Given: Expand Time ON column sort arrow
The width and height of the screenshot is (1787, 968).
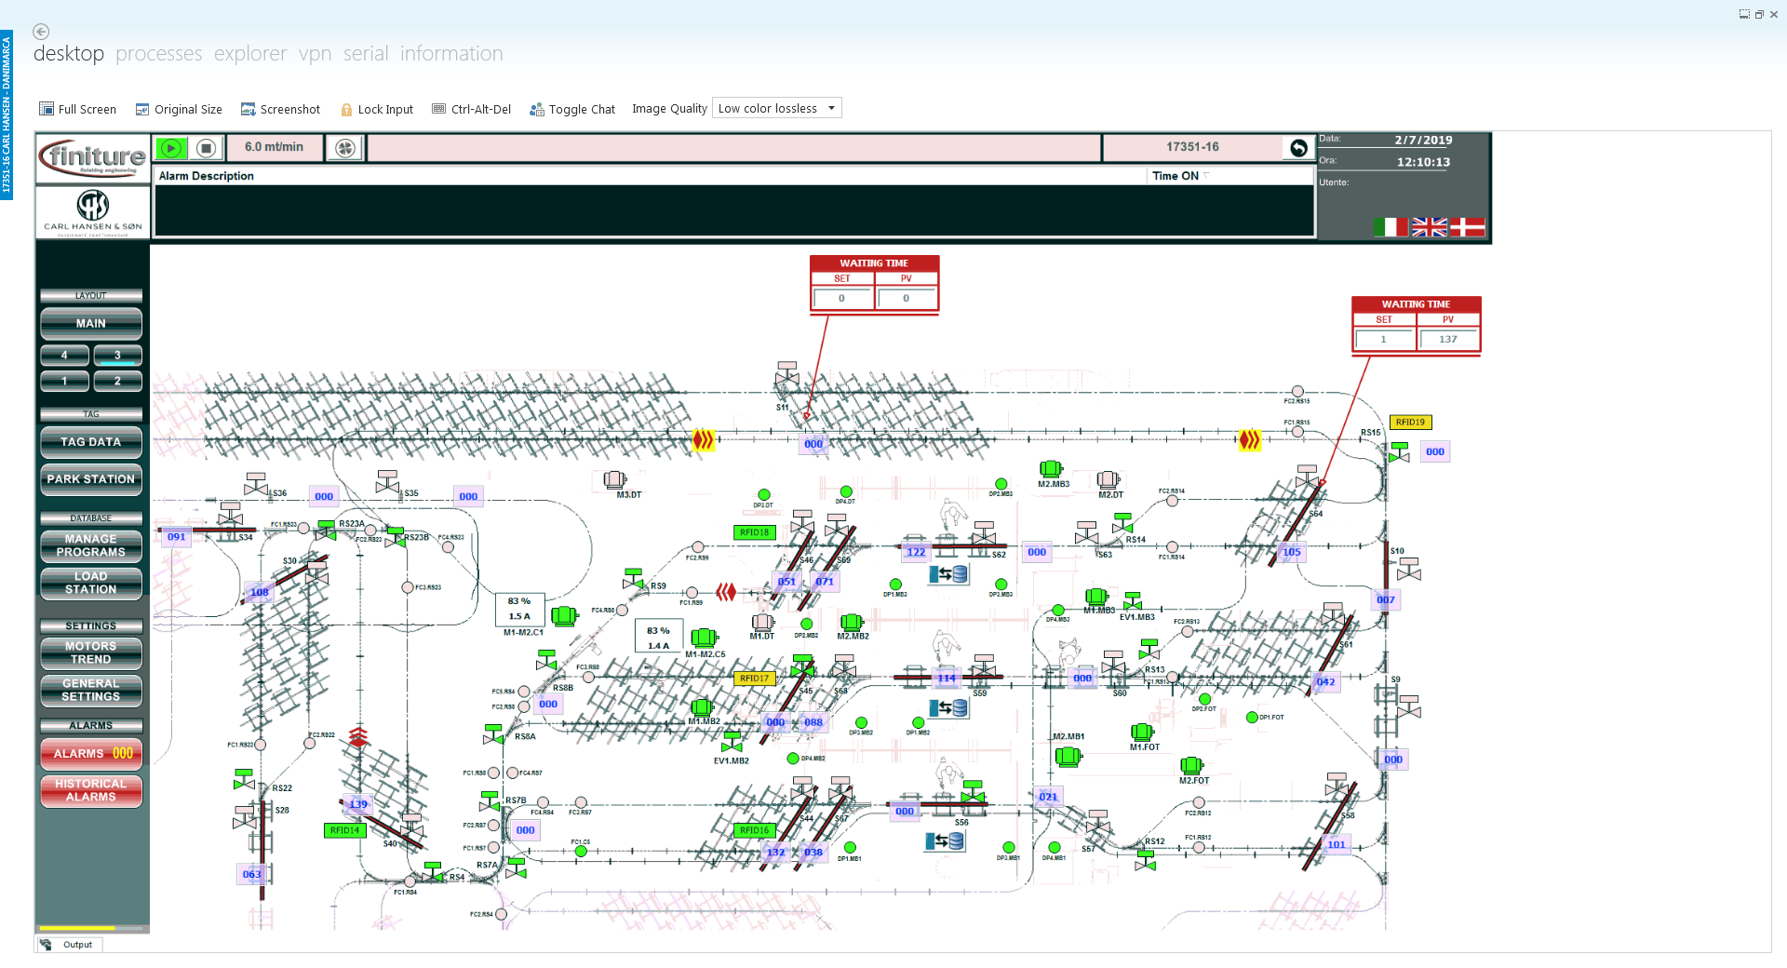Looking at the screenshot, I should tap(1206, 175).
